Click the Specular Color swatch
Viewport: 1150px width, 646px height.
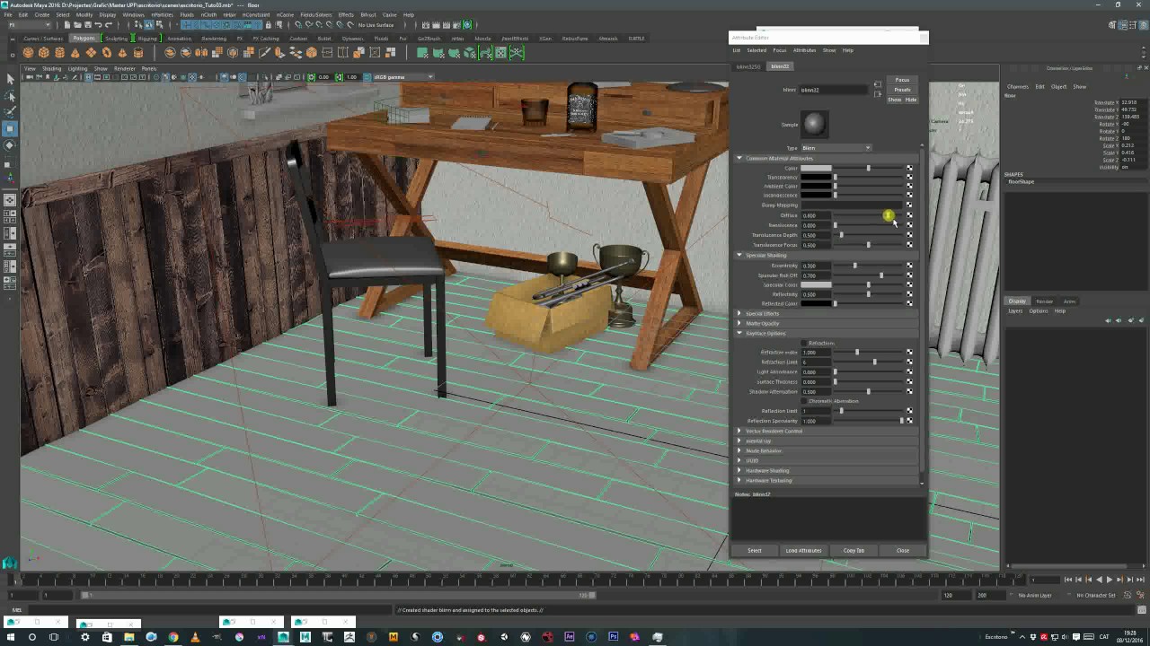(x=816, y=284)
